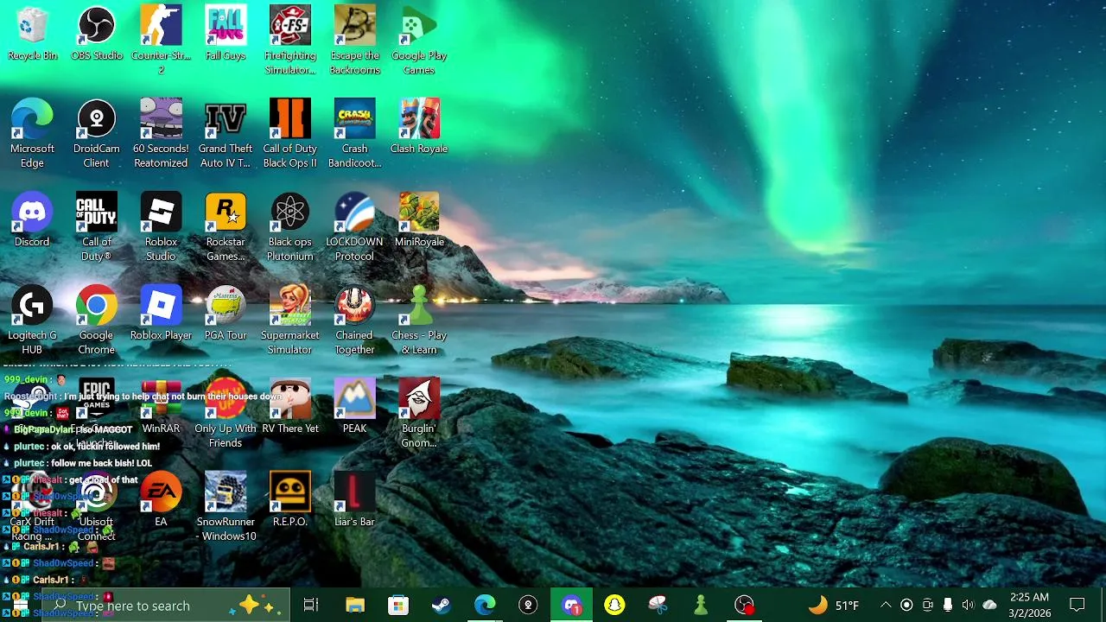The width and height of the screenshot is (1106, 622).
Task: Open Grand Theft Auto IV shortcut
Action: point(226,134)
